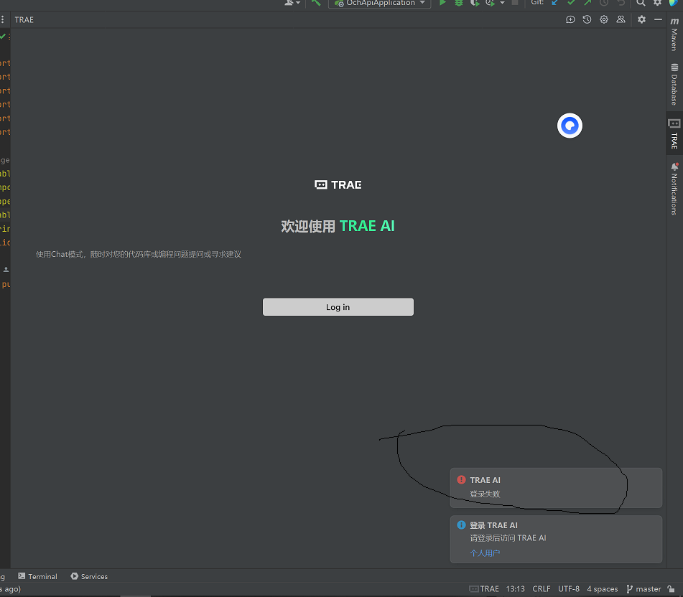This screenshot has width=683, height=597.
Task: Open TRAE chat history icon
Action: click(x=587, y=19)
